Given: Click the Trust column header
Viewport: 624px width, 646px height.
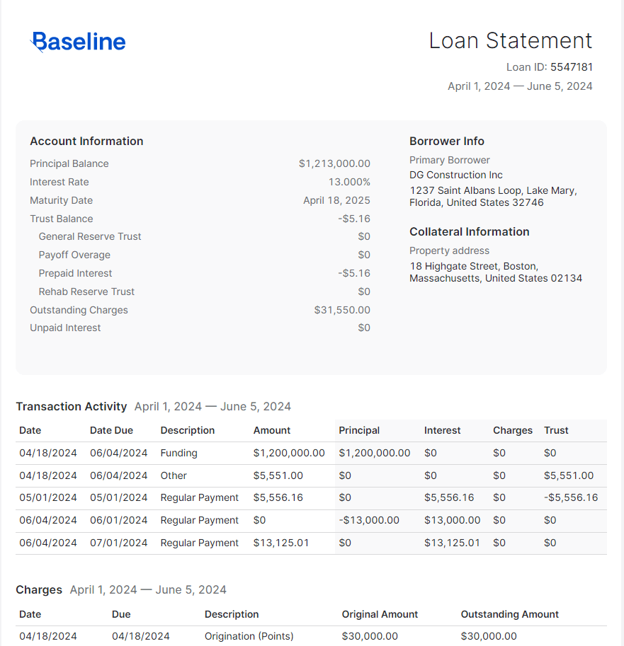Looking at the screenshot, I should [556, 430].
